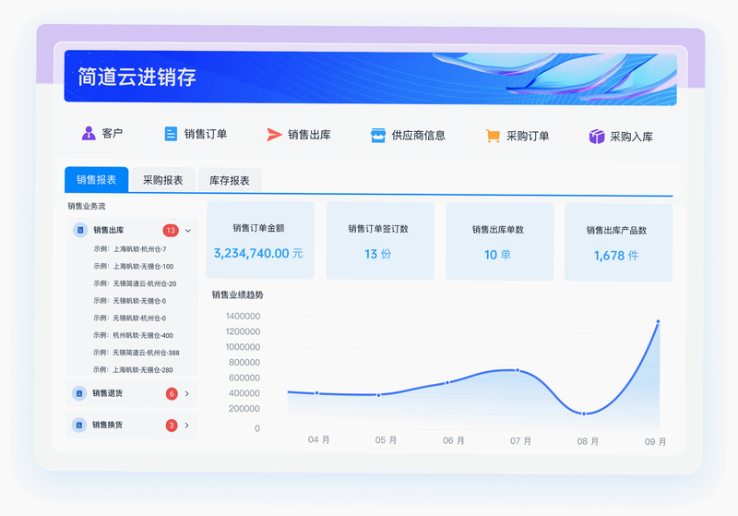This screenshot has height=516, width=738.
Task: Click the 简道云进销存 banner title
Action: [x=137, y=77]
